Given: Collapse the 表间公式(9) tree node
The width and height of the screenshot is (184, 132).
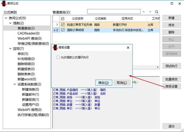Looking at the screenshot, I should tap(6, 18).
